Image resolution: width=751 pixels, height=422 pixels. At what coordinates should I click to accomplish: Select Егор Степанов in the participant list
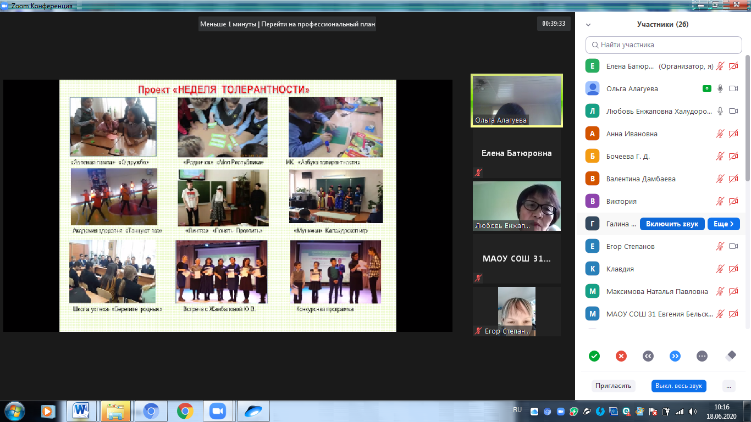pyautogui.click(x=631, y=247)
